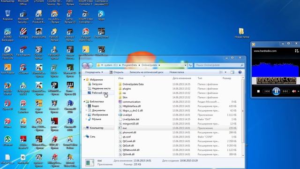Select the LiveUpd application file
This screenshot has width=300, height=169.
127,115
